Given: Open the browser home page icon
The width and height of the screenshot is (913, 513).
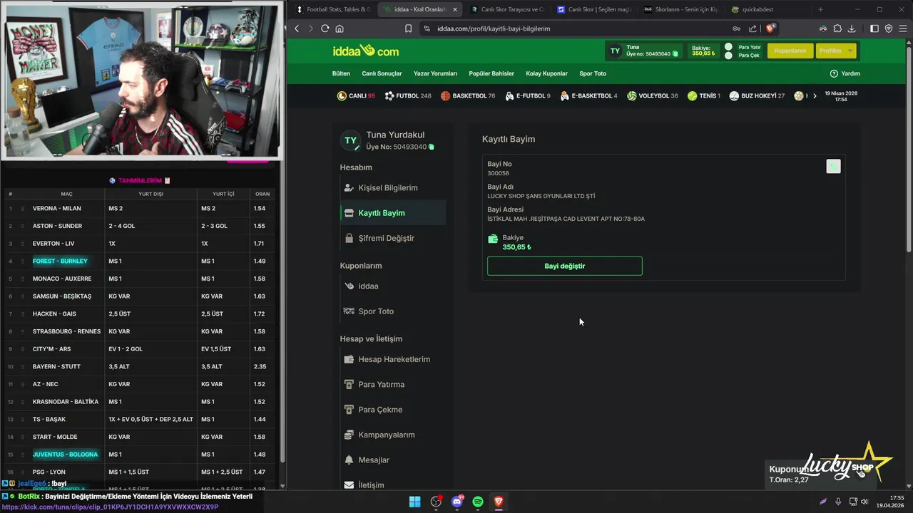Looking at the screenshot, I should [340, 28].
